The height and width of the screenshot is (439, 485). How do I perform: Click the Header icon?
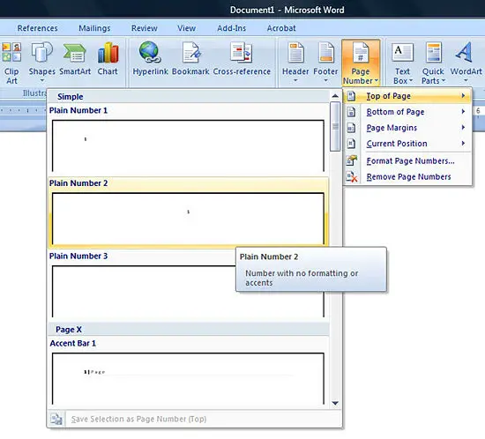pyautogui.click(x=295, y=53)
